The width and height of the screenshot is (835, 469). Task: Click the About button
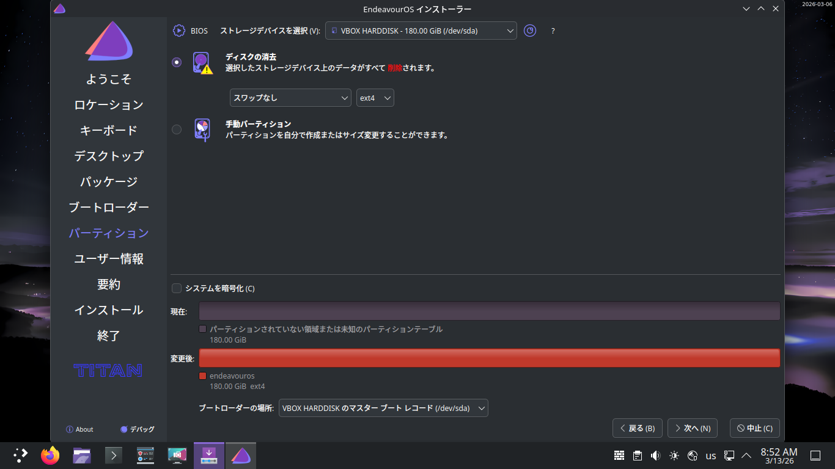(79, 429)
